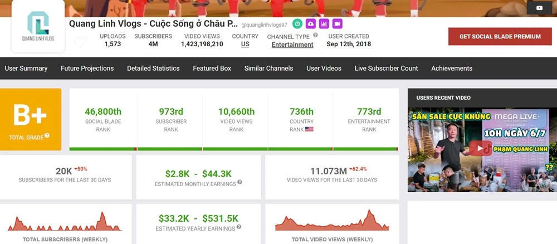The width and height of the screenshot is (557, 244).
Task: Click the 1,573 uploads count
Action: coord(113,44)
